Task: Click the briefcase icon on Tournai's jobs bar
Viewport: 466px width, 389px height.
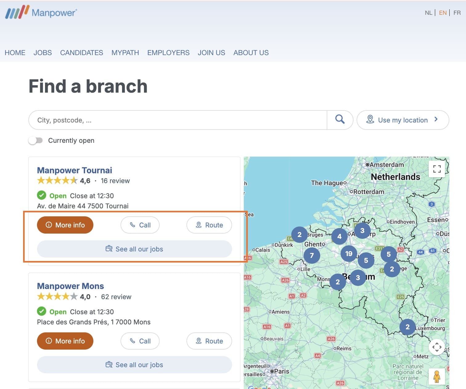Action: point(108,249)
